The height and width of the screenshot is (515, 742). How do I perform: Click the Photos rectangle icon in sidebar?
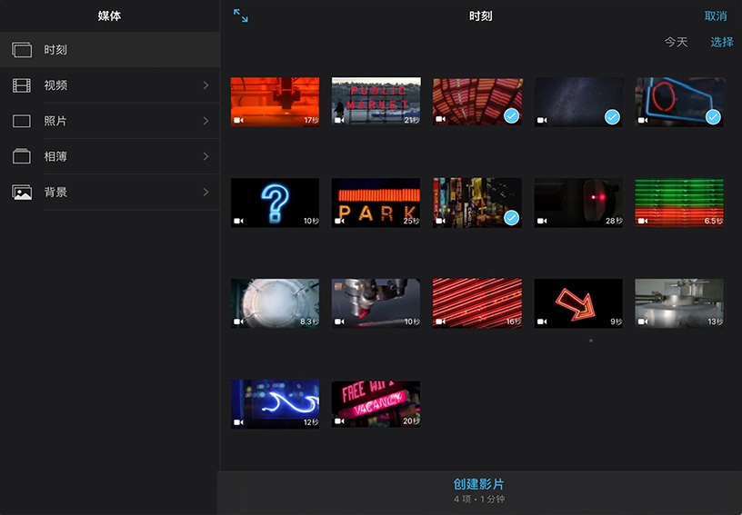pos(22,121)
